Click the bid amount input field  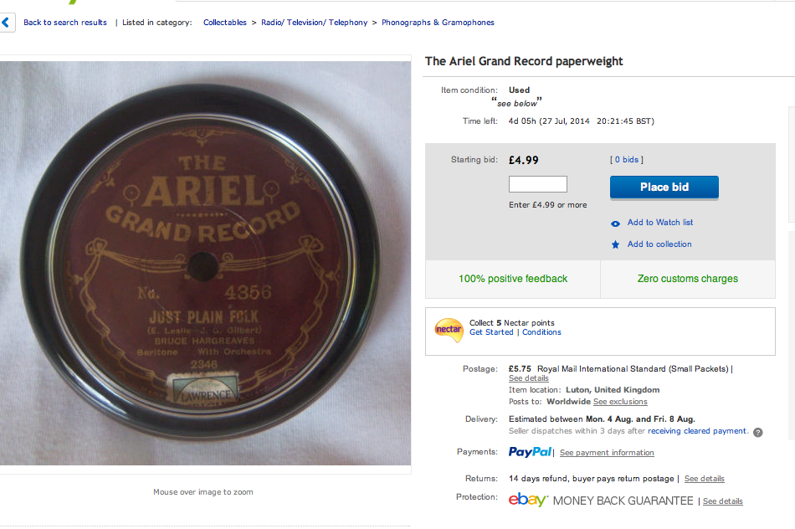click(538, 184)
